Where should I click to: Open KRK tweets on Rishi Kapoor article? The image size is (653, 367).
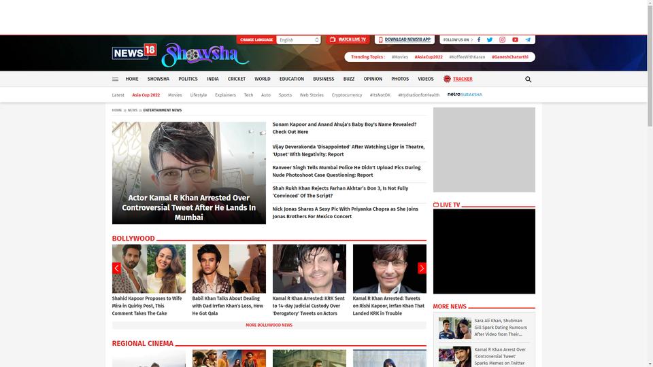[388, 306]
